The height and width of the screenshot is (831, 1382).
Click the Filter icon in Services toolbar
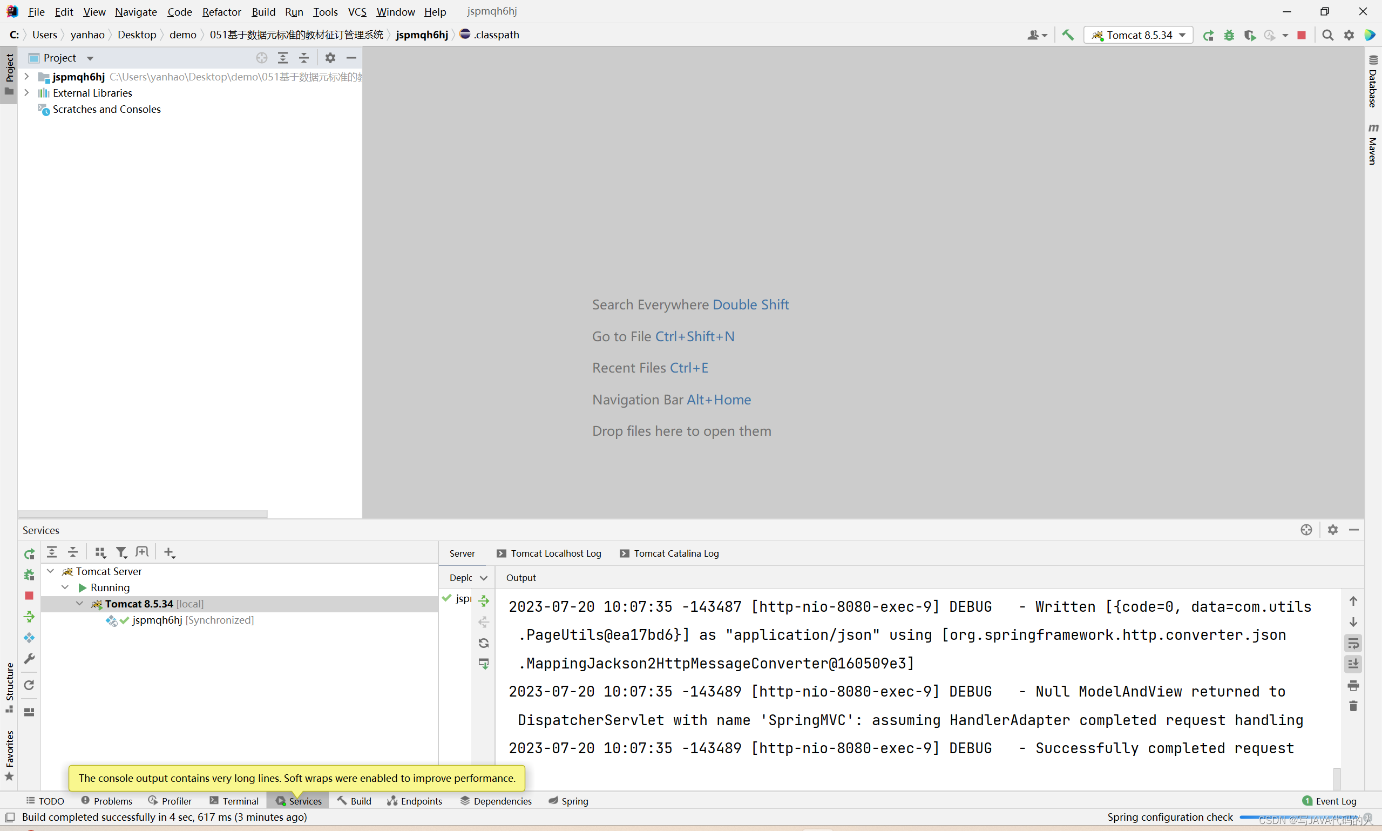coord(121,552)
